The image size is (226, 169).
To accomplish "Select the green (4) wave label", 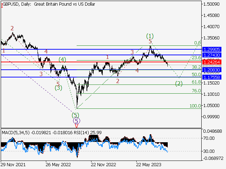I will (62, 59).
